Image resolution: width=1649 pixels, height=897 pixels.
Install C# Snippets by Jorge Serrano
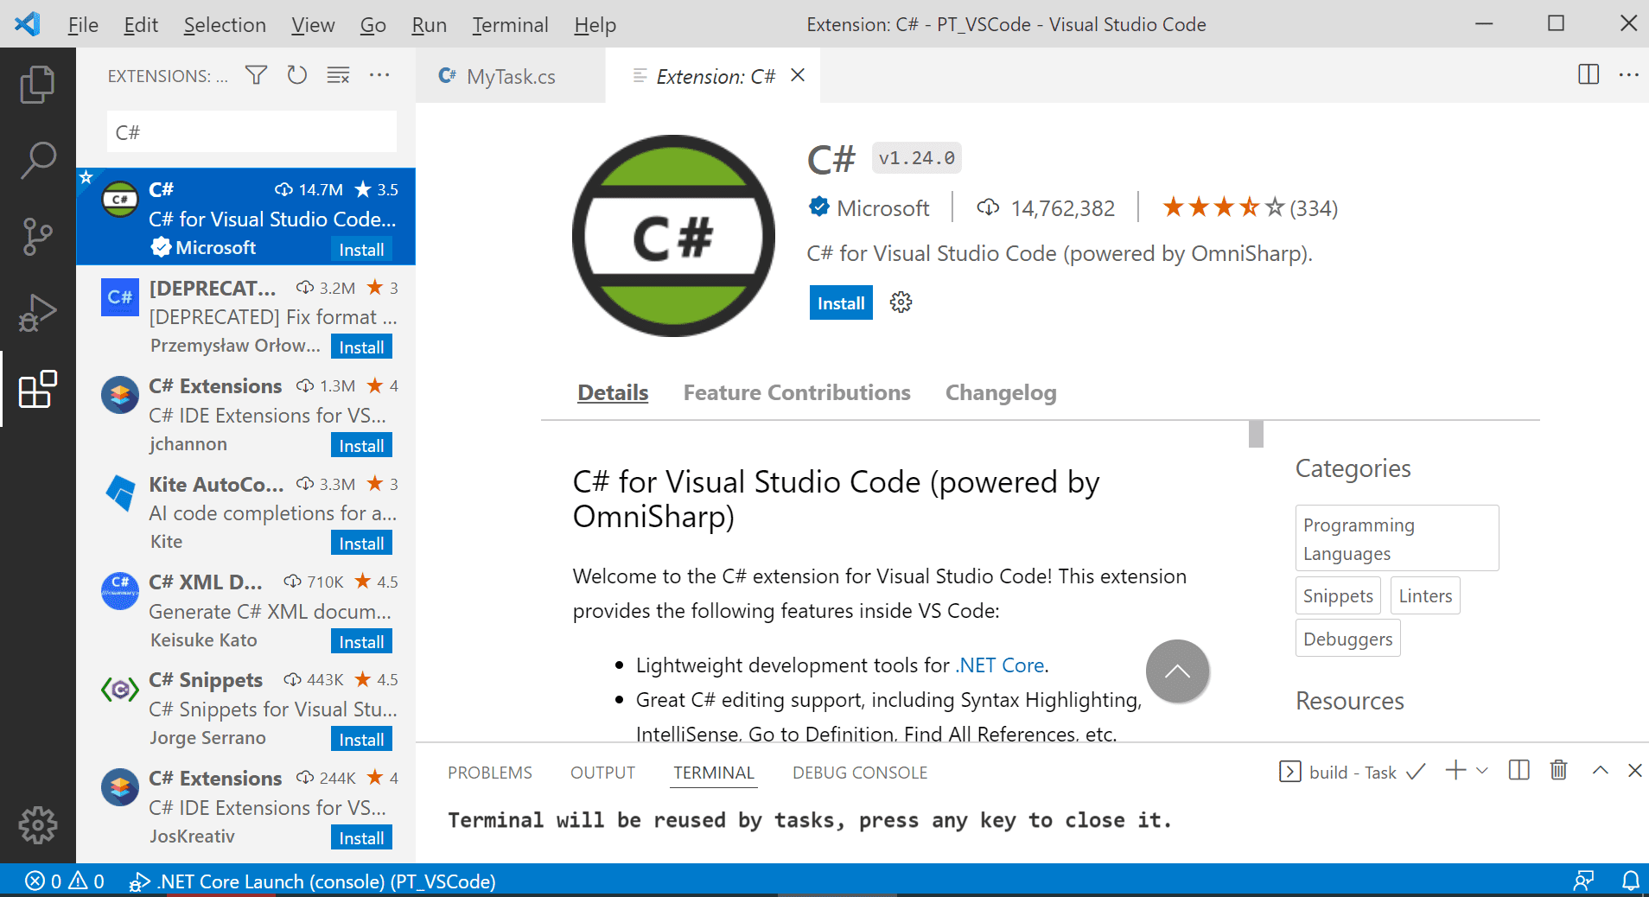tap(361, 739)
